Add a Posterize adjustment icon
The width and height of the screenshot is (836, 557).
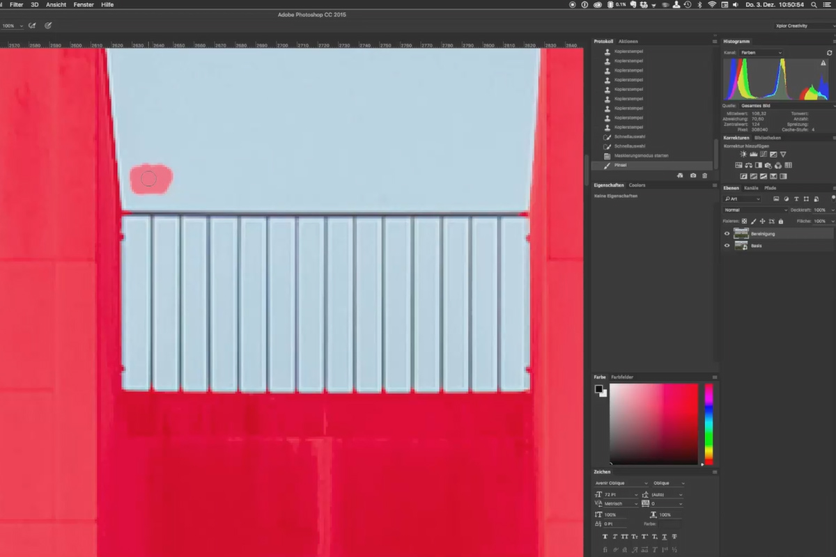point(754,176)
